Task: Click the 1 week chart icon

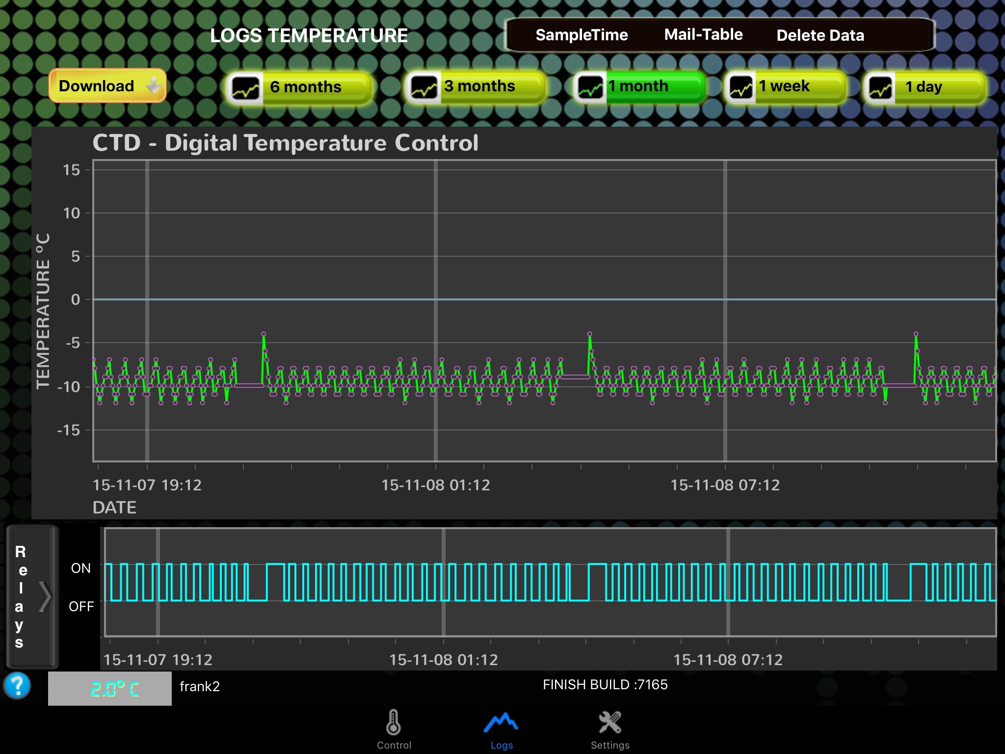Action: pyautogui.click(x=741, y=87)
